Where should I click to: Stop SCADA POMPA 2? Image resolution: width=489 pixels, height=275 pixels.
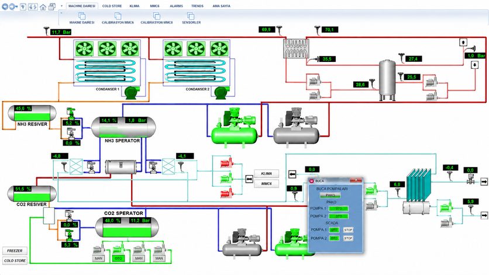click(348, 238)
